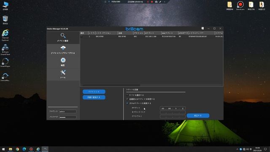Viewport: 270px width, 152px height.
Task: Open Bandicam desktop shortcut
Action: (240, 5)
